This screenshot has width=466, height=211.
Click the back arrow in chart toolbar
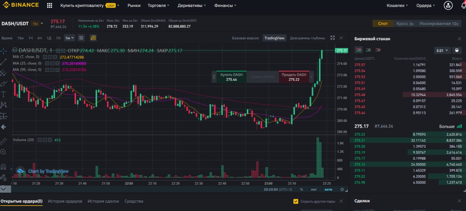4,127
